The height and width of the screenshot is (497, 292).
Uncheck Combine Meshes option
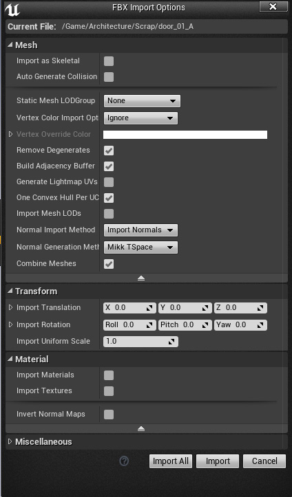tap(109, 264)
